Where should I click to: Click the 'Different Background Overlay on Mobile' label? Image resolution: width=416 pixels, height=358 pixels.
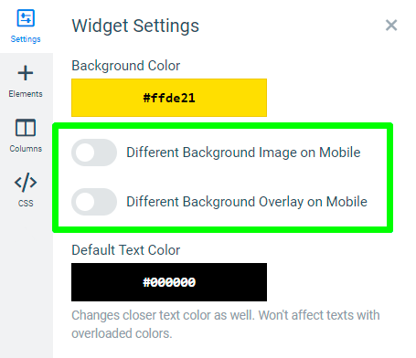[x=247, y=202]
